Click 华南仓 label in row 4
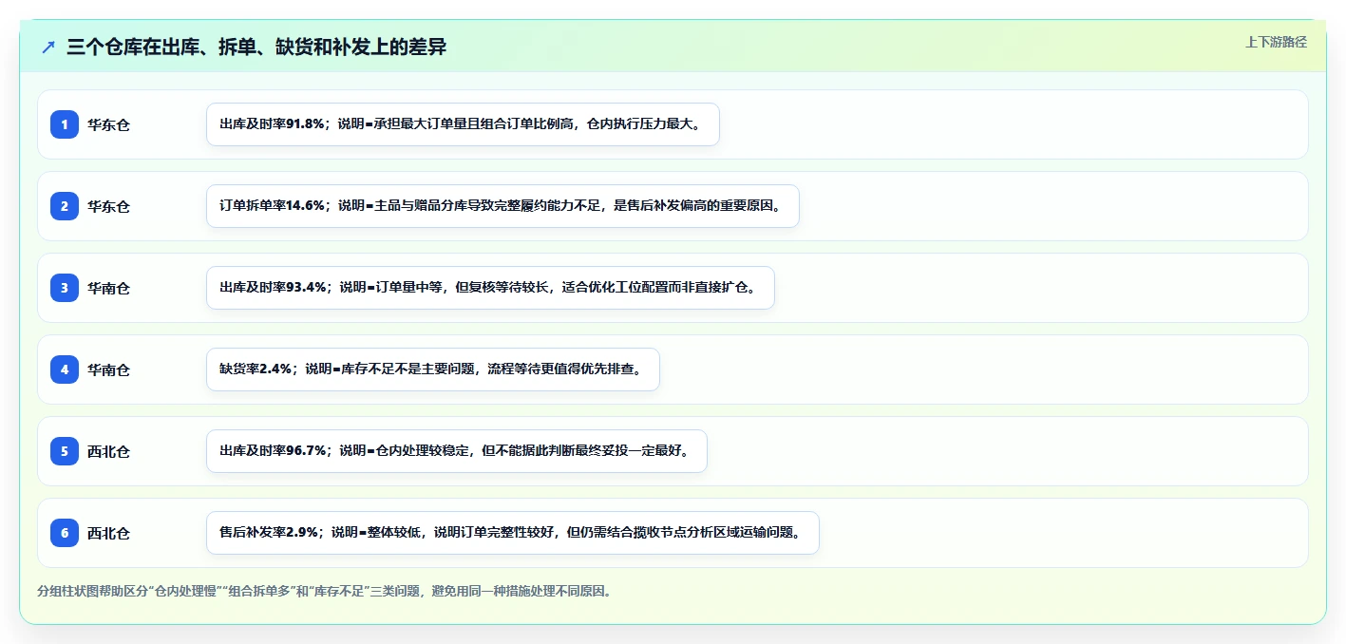The height and width of the screenshot is (644, 1346). [x=108, y=369]
